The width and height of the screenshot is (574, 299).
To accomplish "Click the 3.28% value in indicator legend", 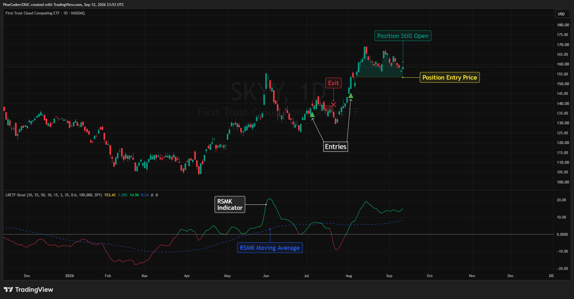I will [x=123, y=195].
